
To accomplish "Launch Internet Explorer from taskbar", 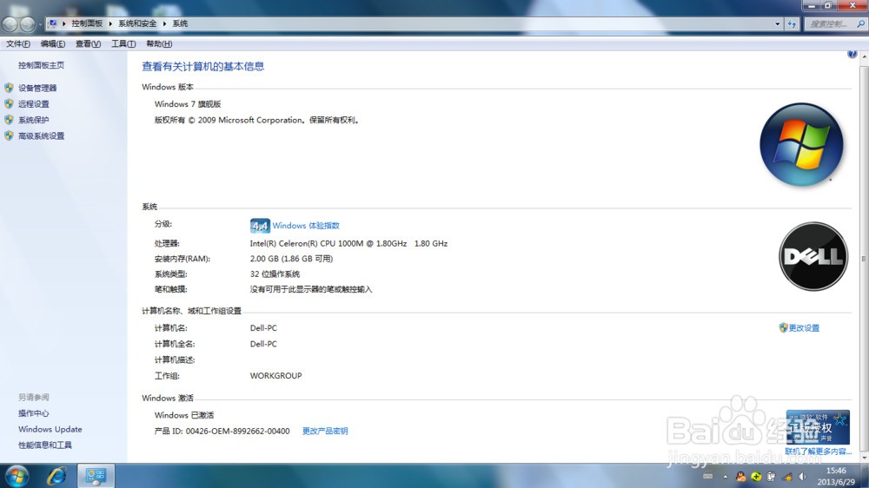I will (x=56, y=476).
